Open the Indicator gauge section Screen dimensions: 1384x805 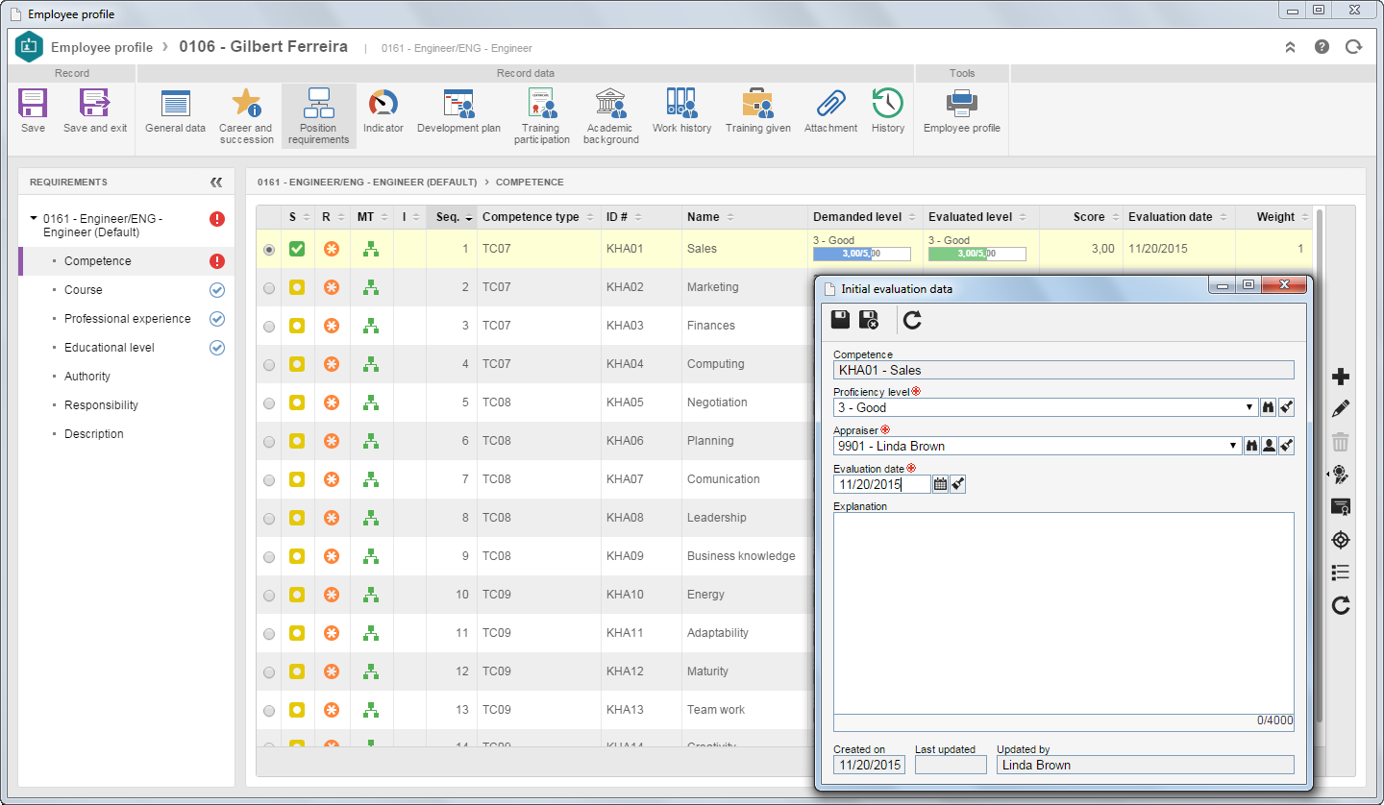[x=383, y=103]
